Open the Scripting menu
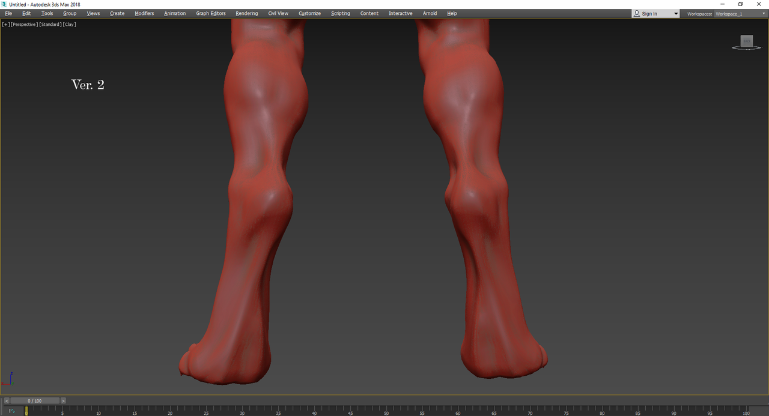The width and height of the screenshot is (769, 416). [341, 13]
